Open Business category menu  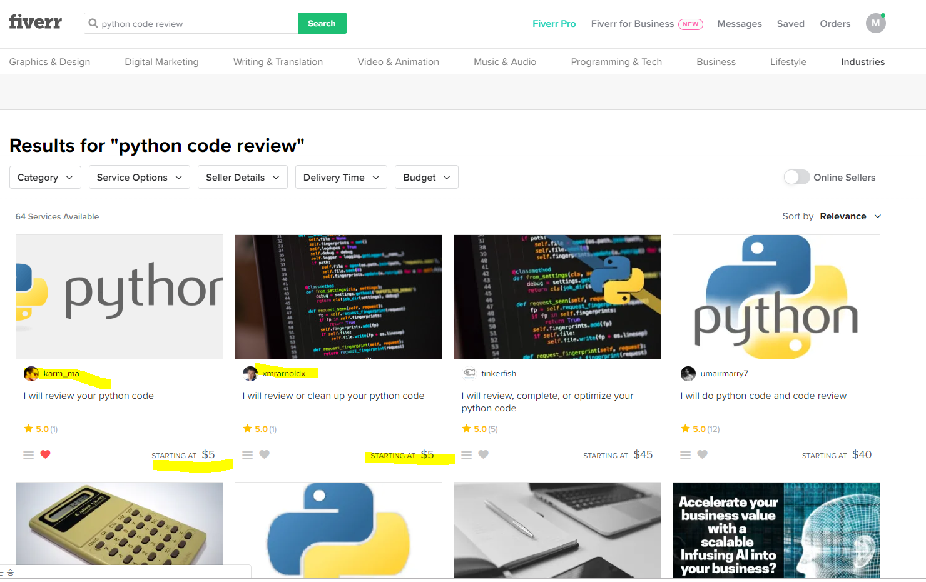pyautogui.click(x=716, y=62)
